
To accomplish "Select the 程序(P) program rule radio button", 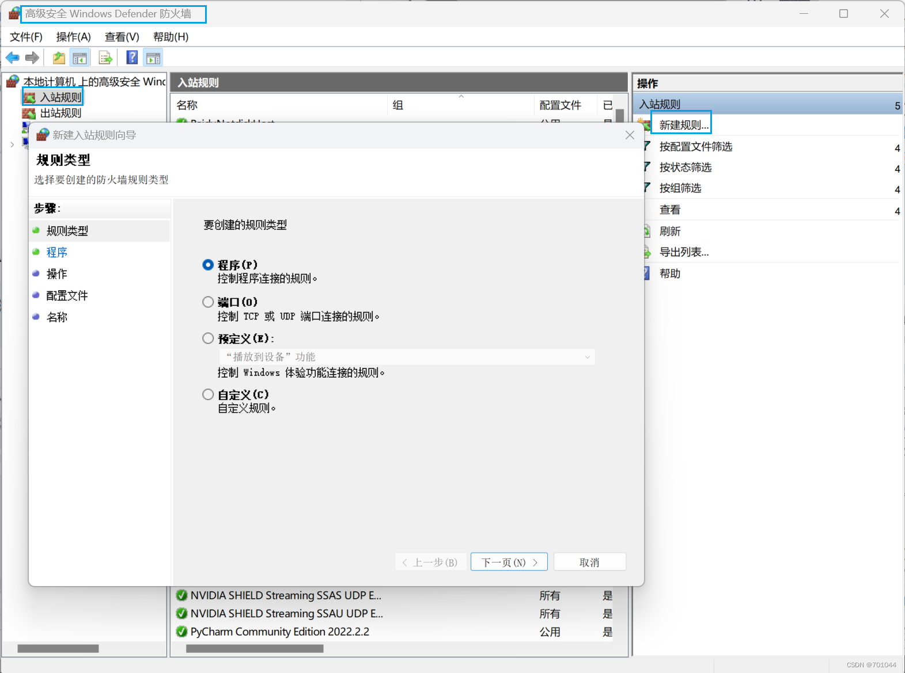I will click(x=208, y=265).
